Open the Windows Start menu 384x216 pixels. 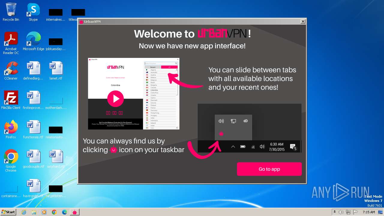point(8,212)
